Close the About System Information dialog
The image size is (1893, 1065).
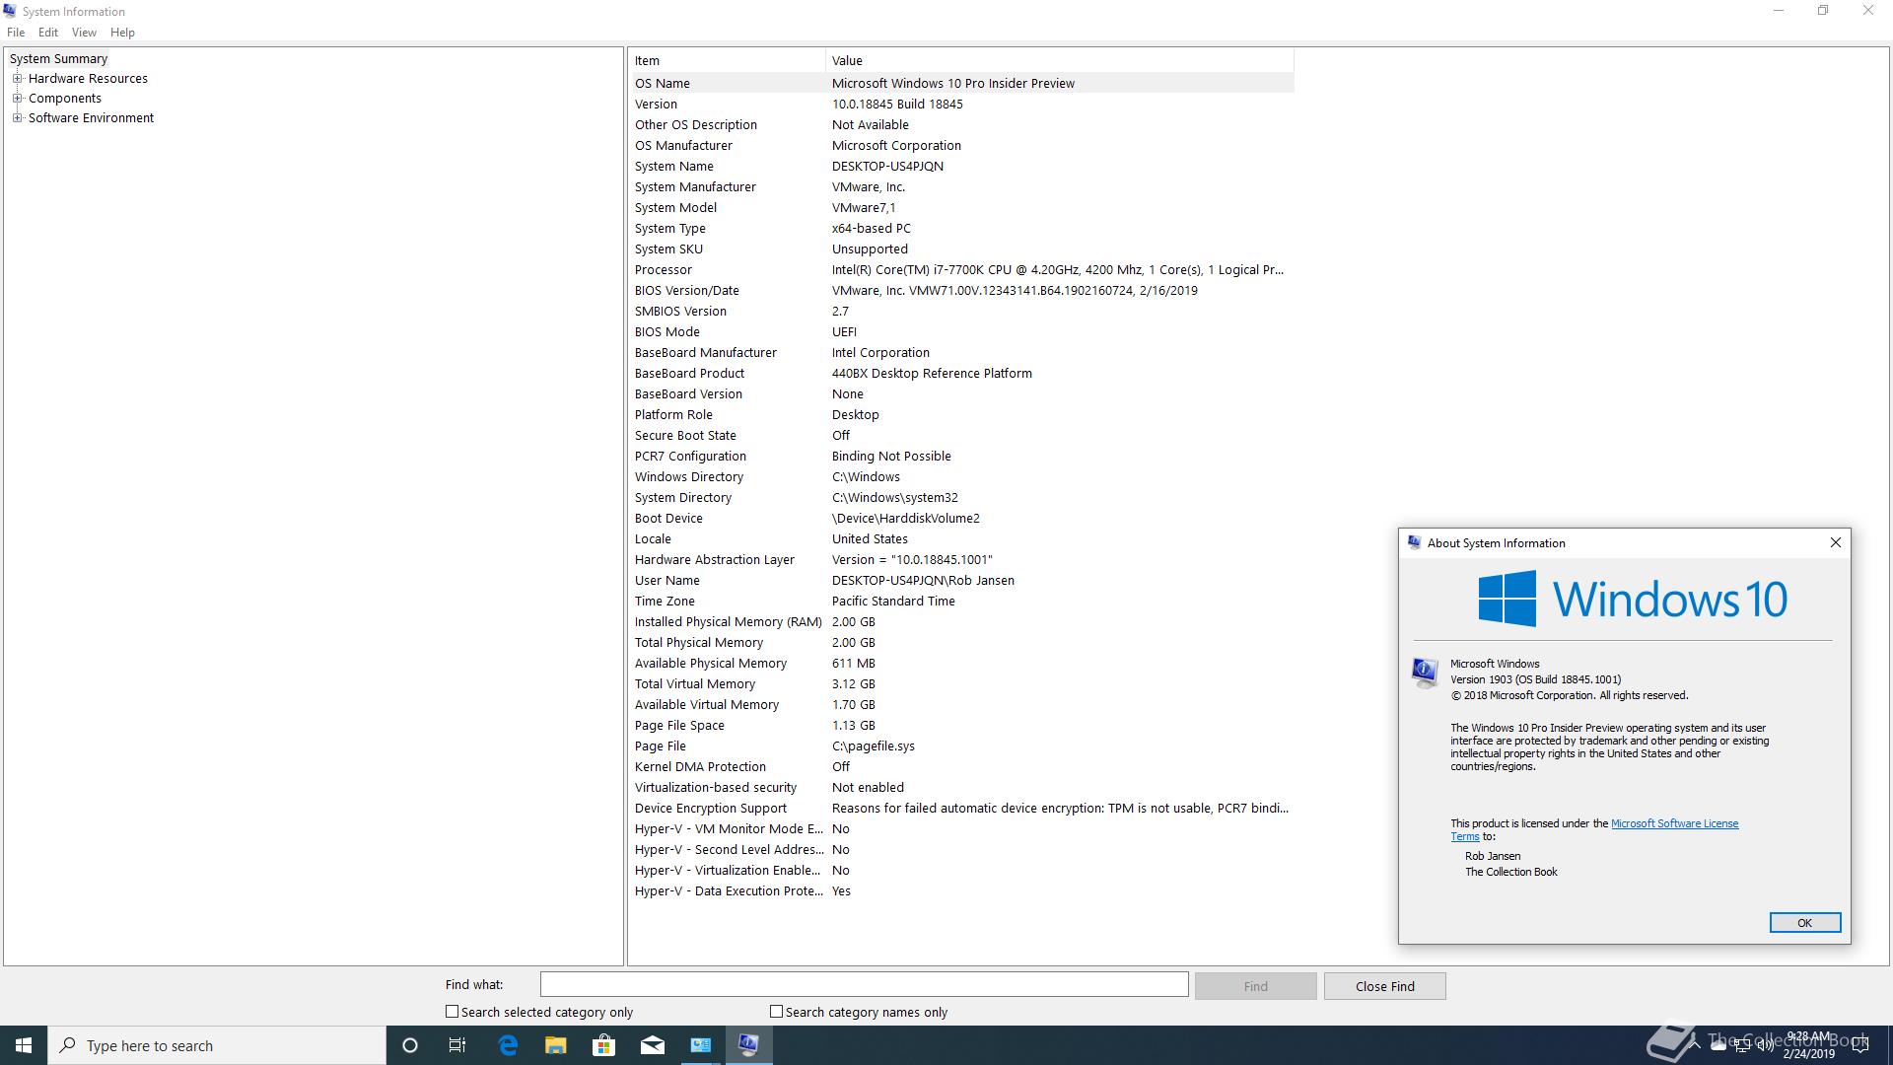[1835, 542]
